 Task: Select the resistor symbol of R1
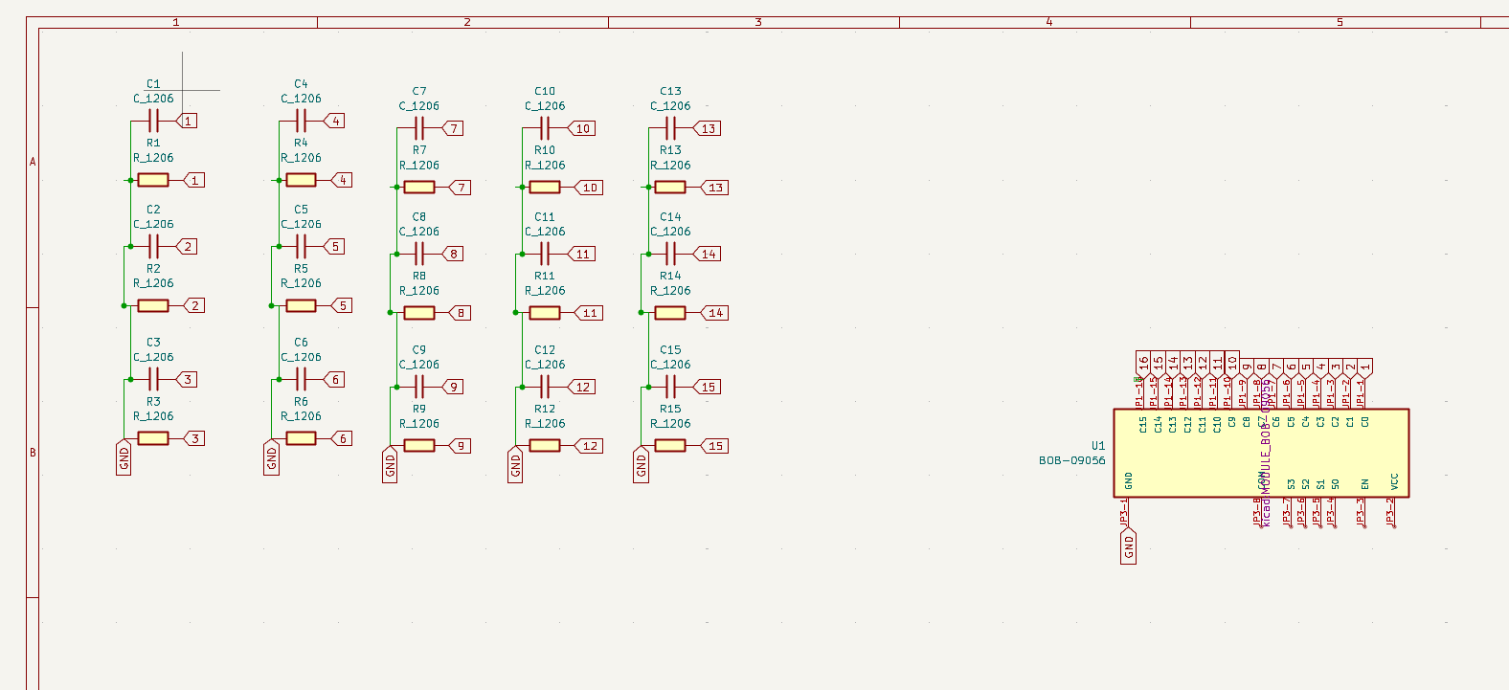pyautogui.click(x=153, y=180)
